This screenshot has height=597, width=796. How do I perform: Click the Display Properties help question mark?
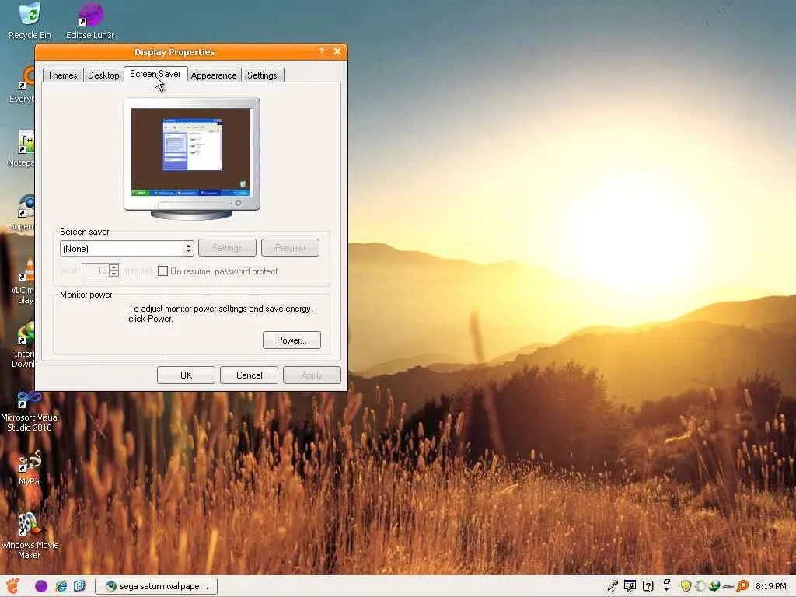click(322, 51)
